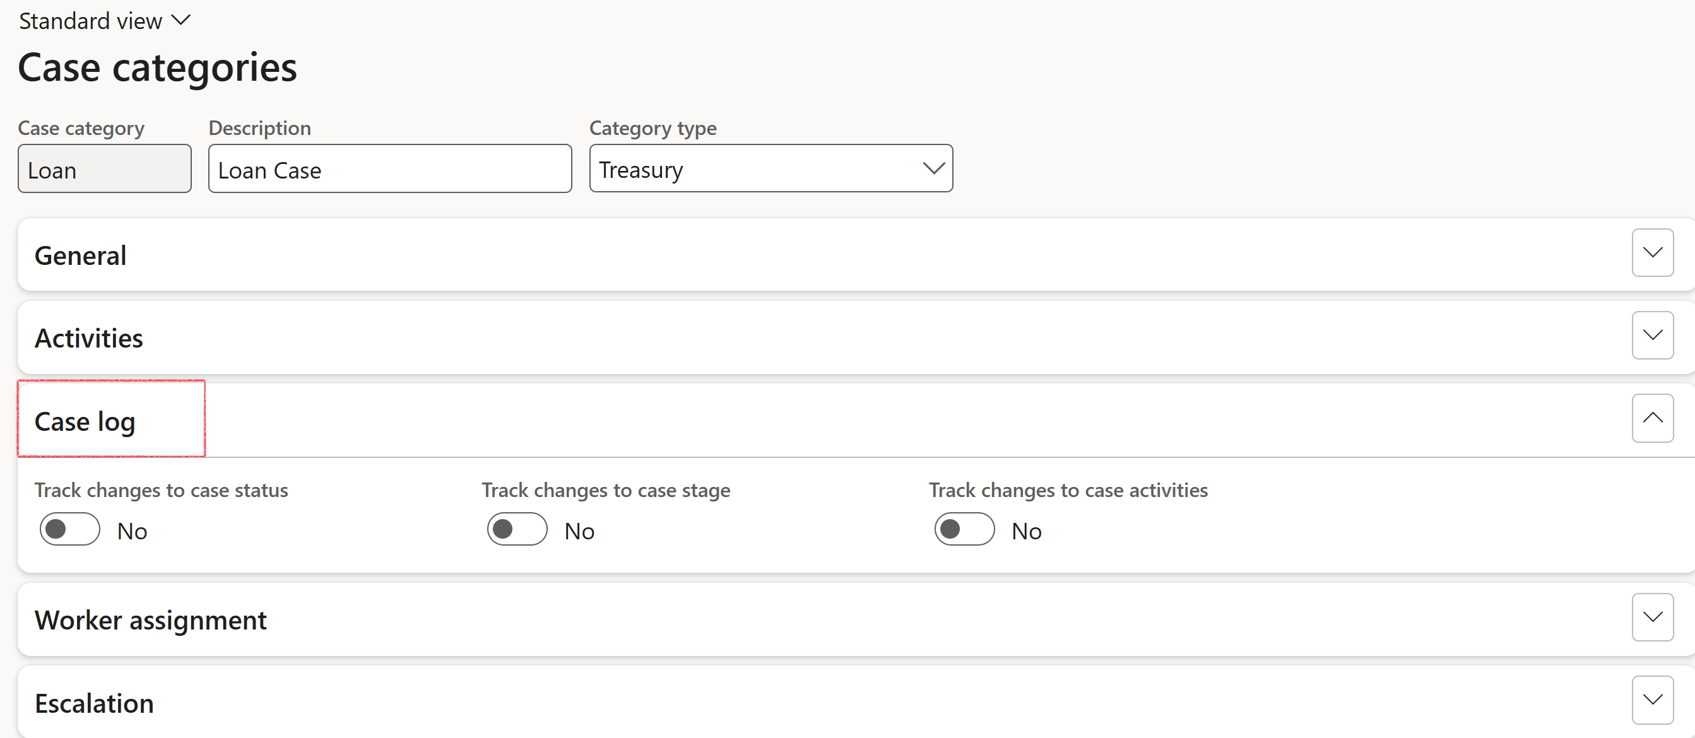Click the Case log section title
Viewport: 1695px width, 738px height.
pos(85,421)
